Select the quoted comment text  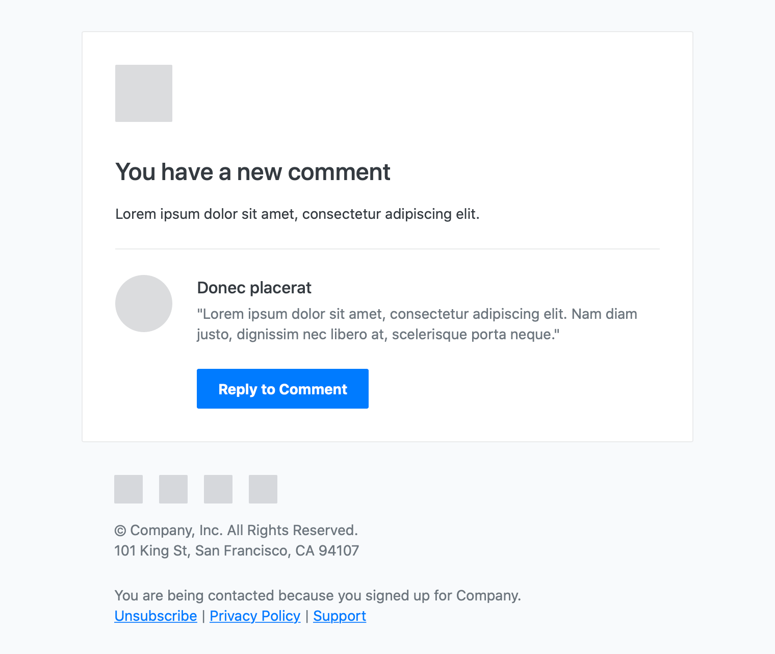pyautogui.click(x=417, y=323)
